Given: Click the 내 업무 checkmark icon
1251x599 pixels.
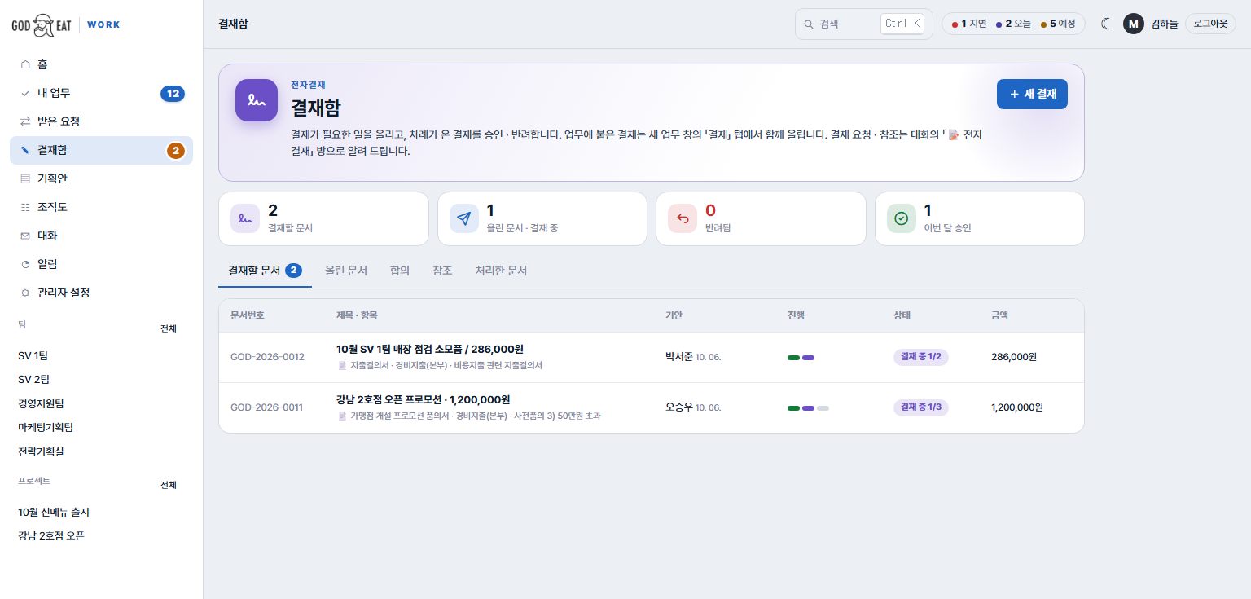Looking at the screenshot, I should coord(25,93).
